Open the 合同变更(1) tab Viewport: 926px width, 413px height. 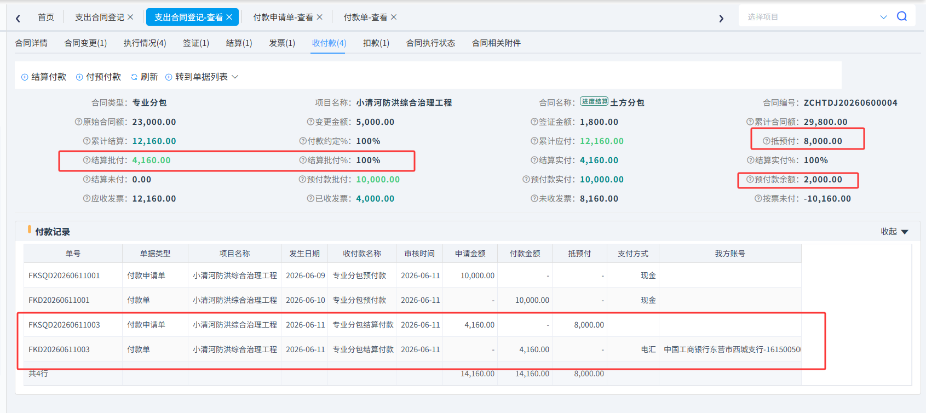point(85,43)
